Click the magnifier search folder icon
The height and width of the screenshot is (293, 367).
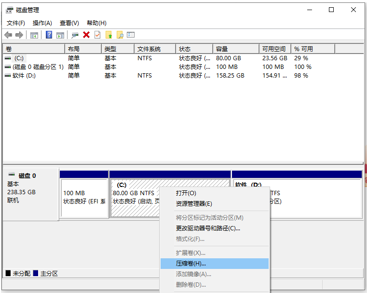(x=120, y=35)
